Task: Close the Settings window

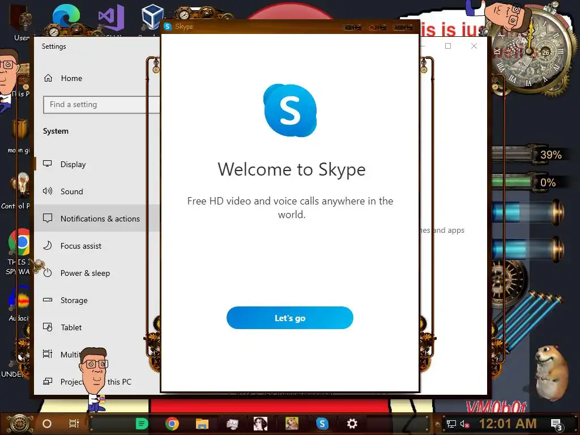Action: (x=474, y=46)
